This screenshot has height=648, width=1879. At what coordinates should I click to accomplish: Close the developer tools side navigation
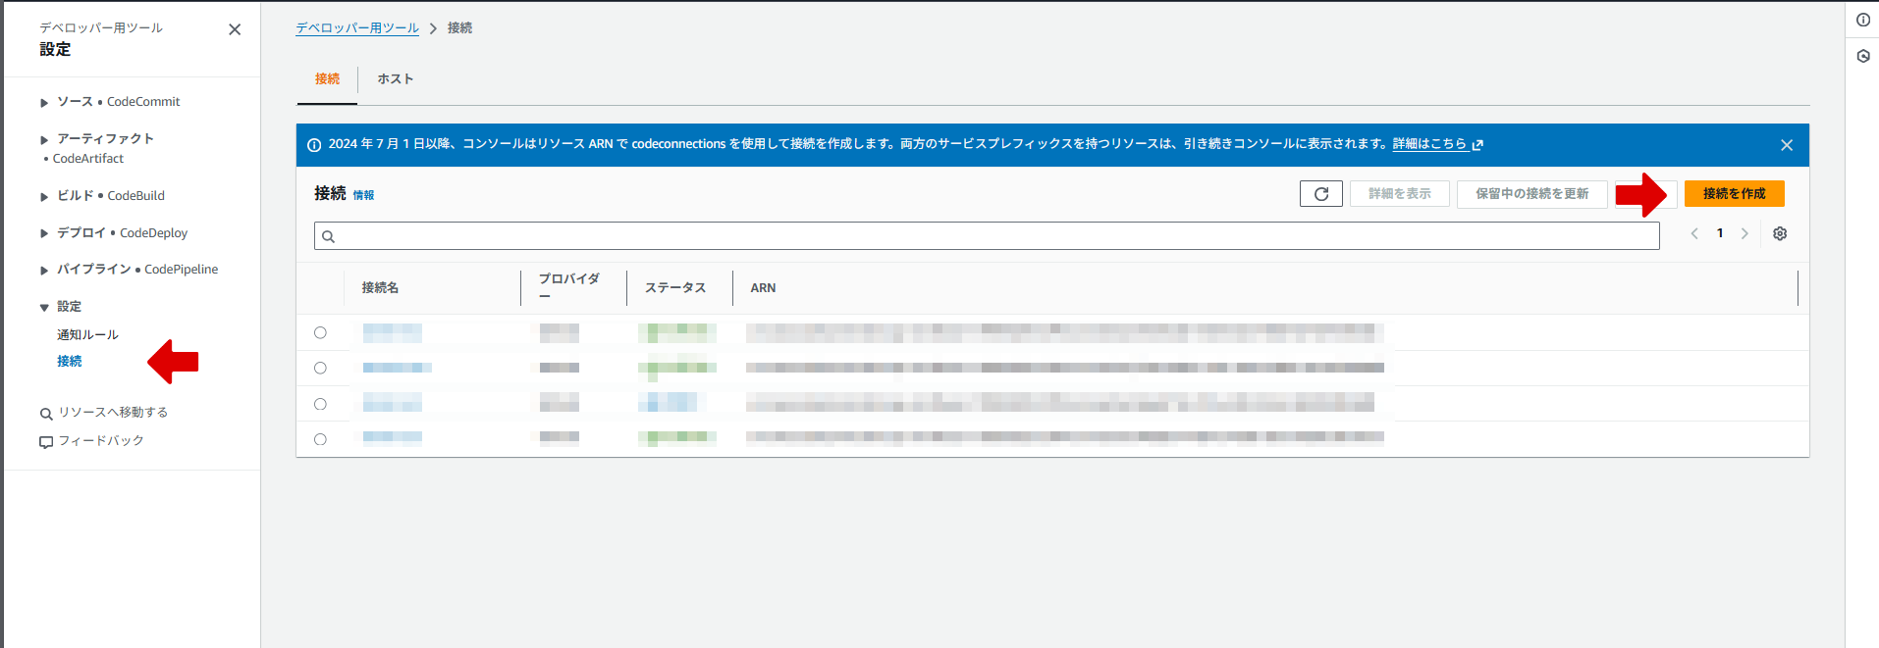pyautogui.click(x=235, y=29)
